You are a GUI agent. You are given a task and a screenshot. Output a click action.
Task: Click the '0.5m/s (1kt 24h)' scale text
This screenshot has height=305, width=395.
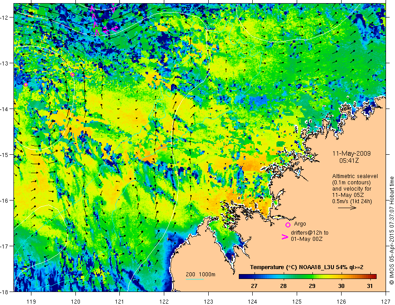point(352,201)
